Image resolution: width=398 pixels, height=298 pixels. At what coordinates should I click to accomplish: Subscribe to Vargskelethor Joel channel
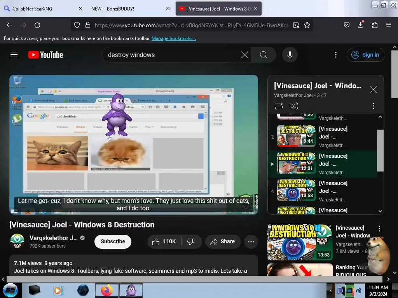coord(113,241)
